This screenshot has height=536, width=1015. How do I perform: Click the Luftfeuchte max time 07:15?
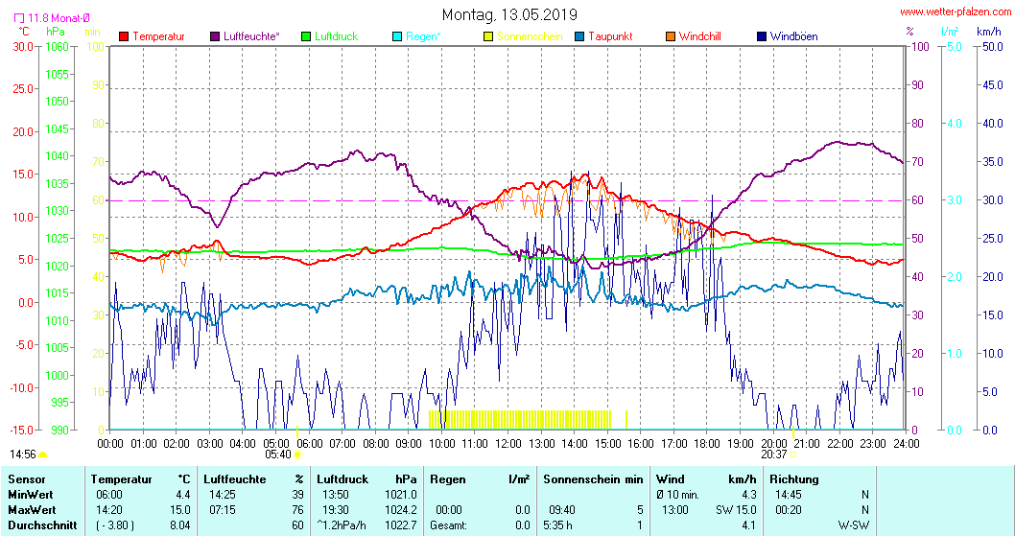tap(222, 510)
